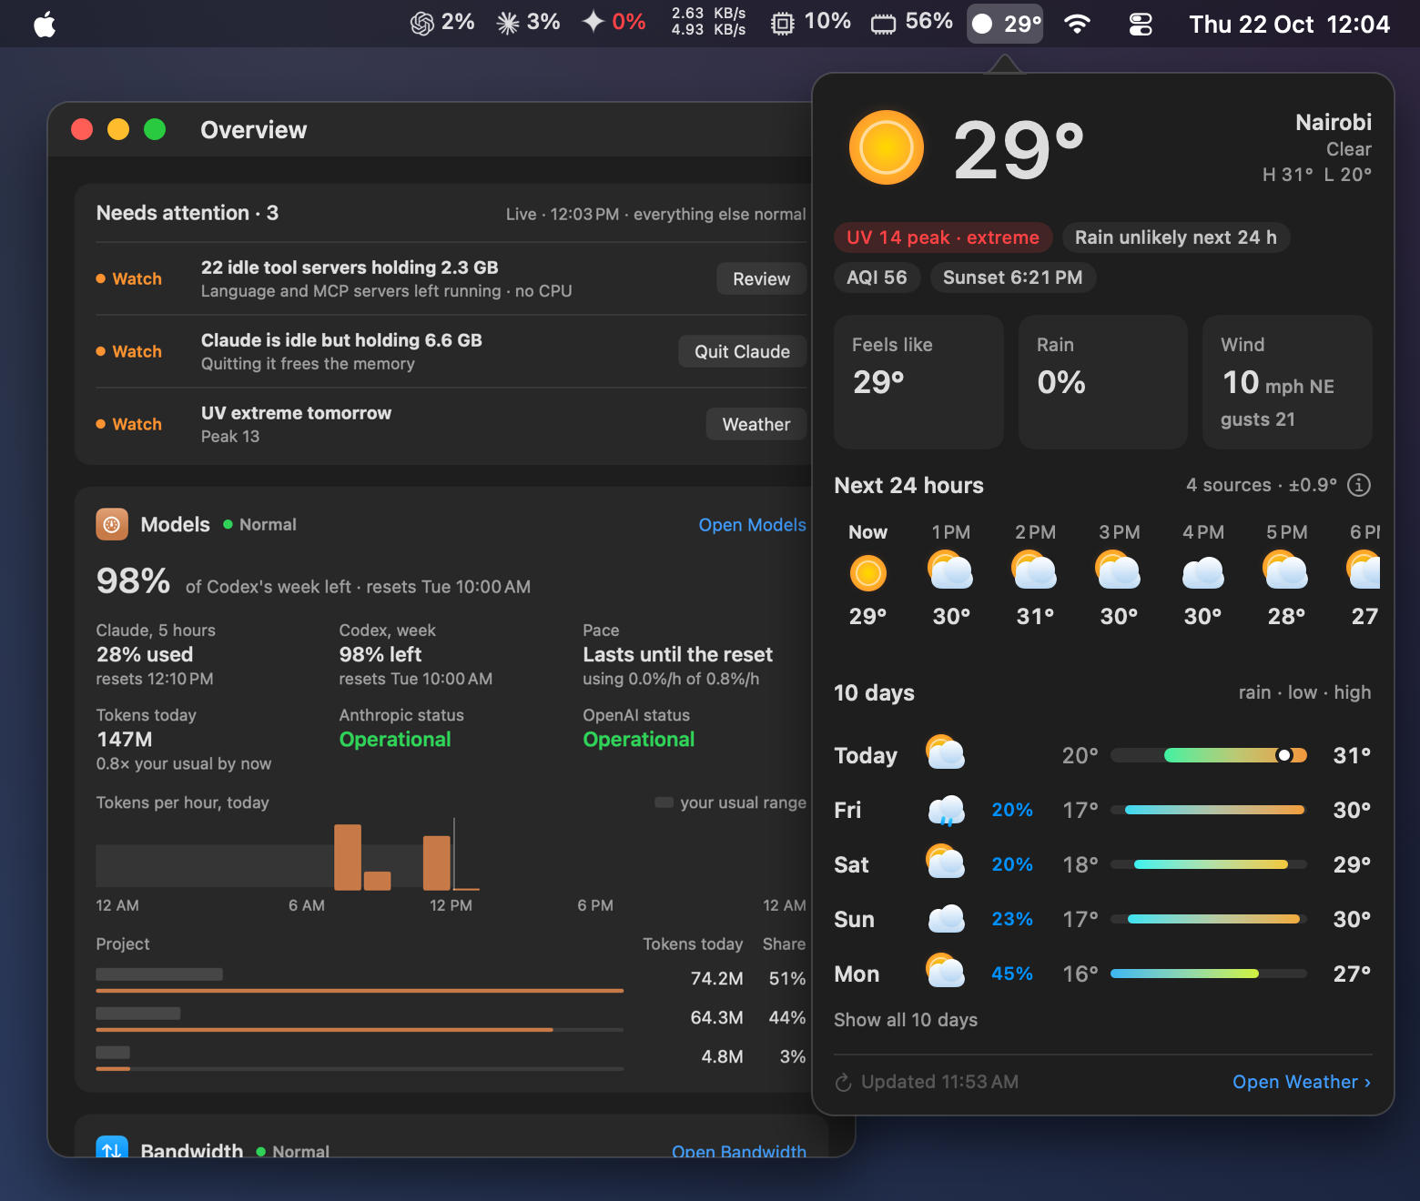This screenshot has width=1420, height=1201.
Task: Click the Fri rain cloud forecast icon
Action: (x=947, y=810)
